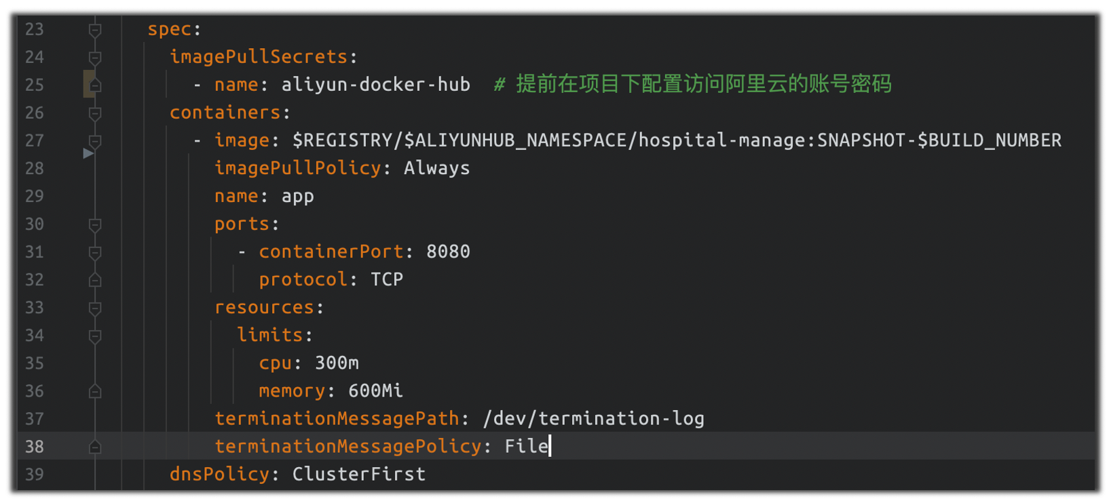Image resolution: width=1109 pixels, height=503 pixels.
Task: Collapse the containers block fold marker
Action: pyautogui.click(x=95, y=113)
